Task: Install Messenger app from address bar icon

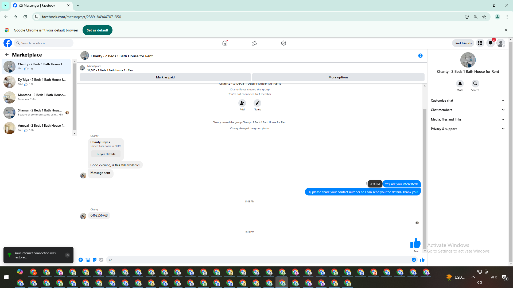Action: click(467, 17)
